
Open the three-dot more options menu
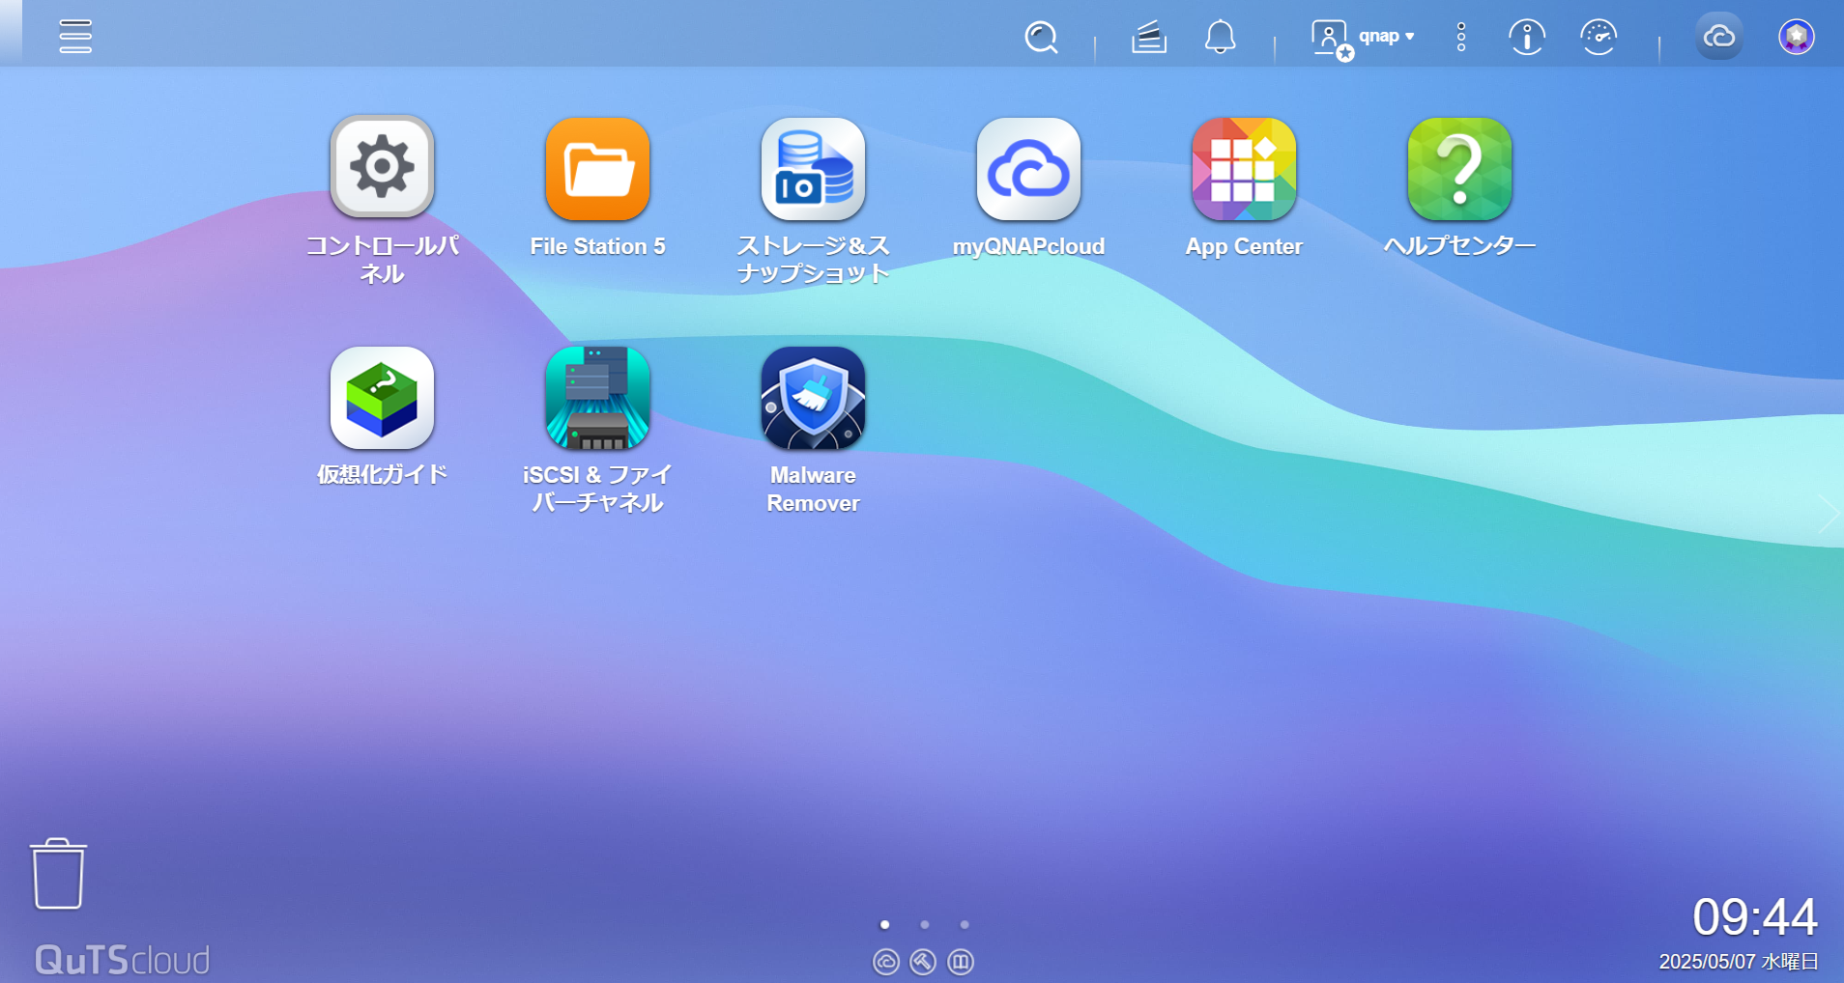(x=1461, y=38)
